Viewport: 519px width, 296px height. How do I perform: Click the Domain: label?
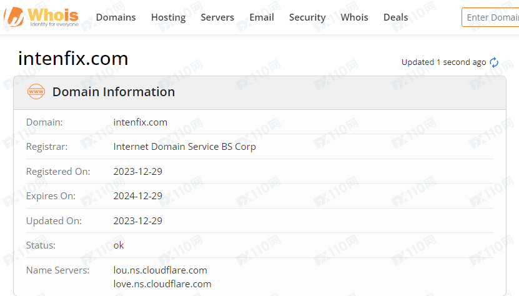click(44, 122)
